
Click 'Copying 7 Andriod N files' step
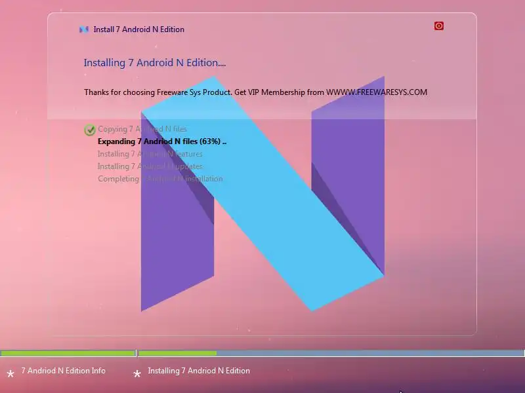click(x=142, y=129)
